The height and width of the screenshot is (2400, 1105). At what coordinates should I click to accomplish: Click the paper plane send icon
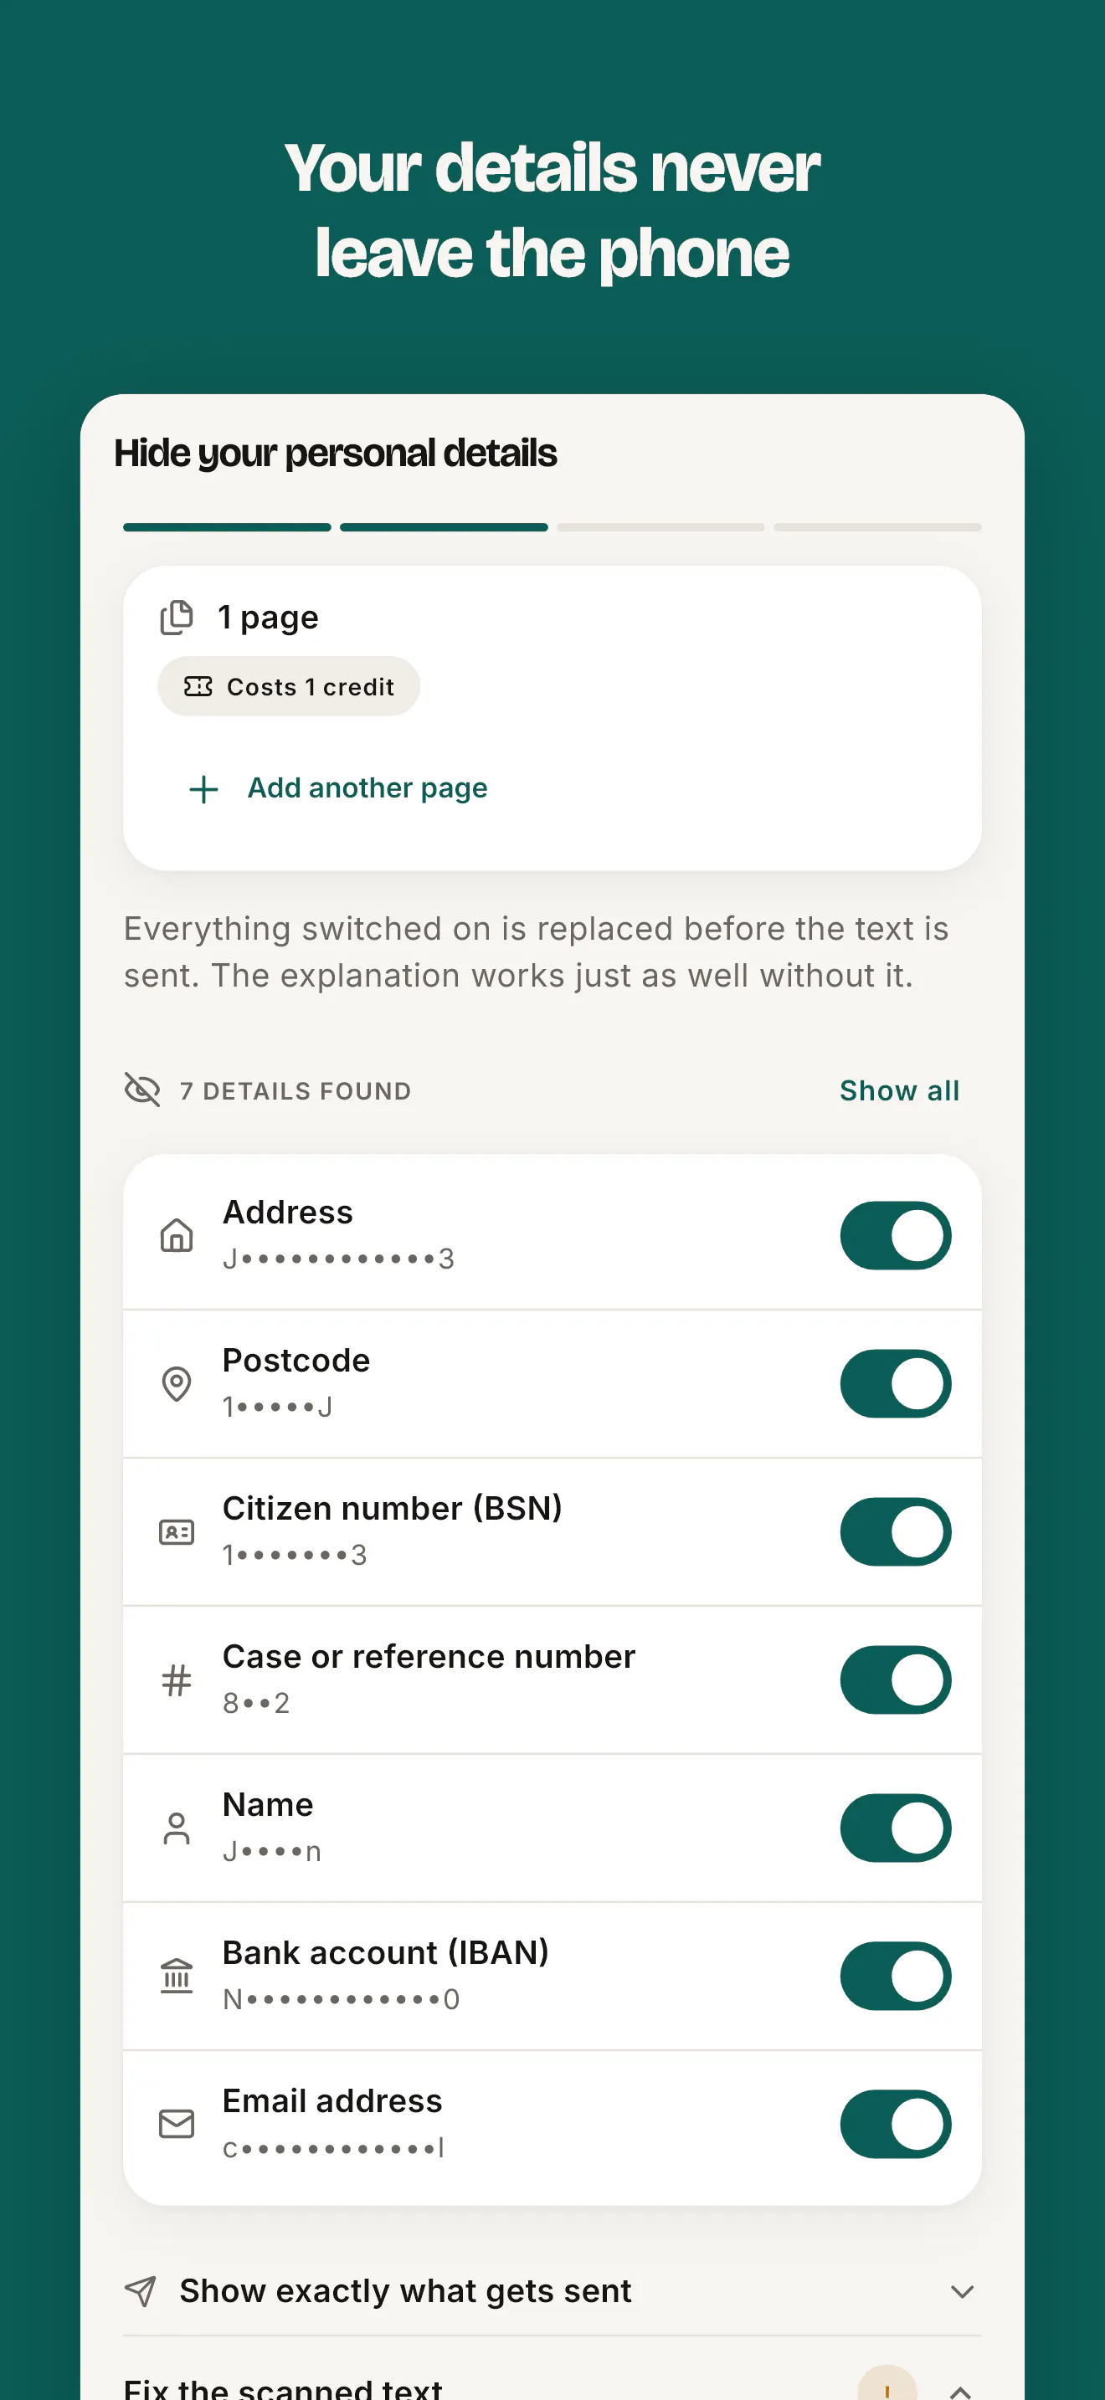click(141, 2291)
